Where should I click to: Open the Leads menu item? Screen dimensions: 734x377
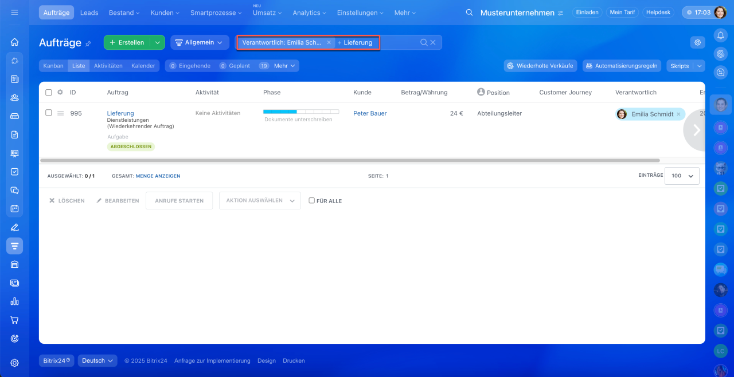(x=89, y=13)
